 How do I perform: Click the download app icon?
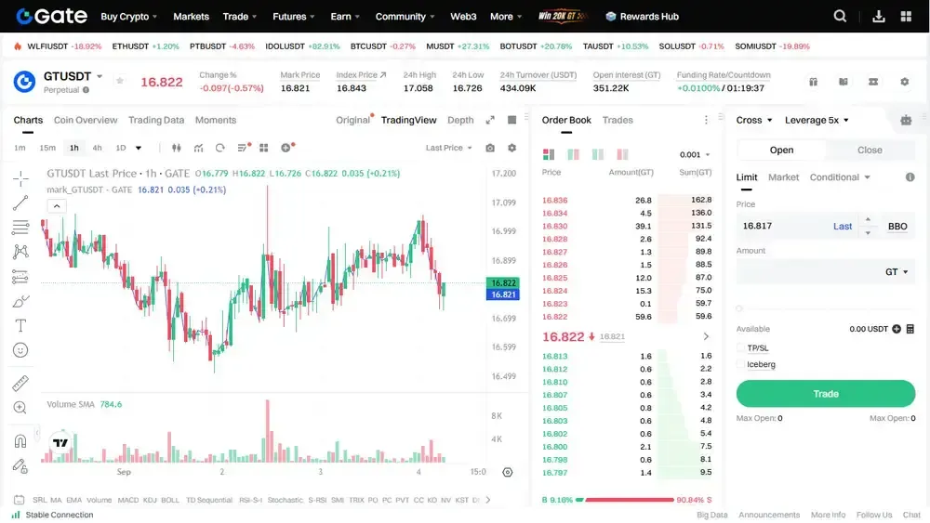(x=879, y=17)
